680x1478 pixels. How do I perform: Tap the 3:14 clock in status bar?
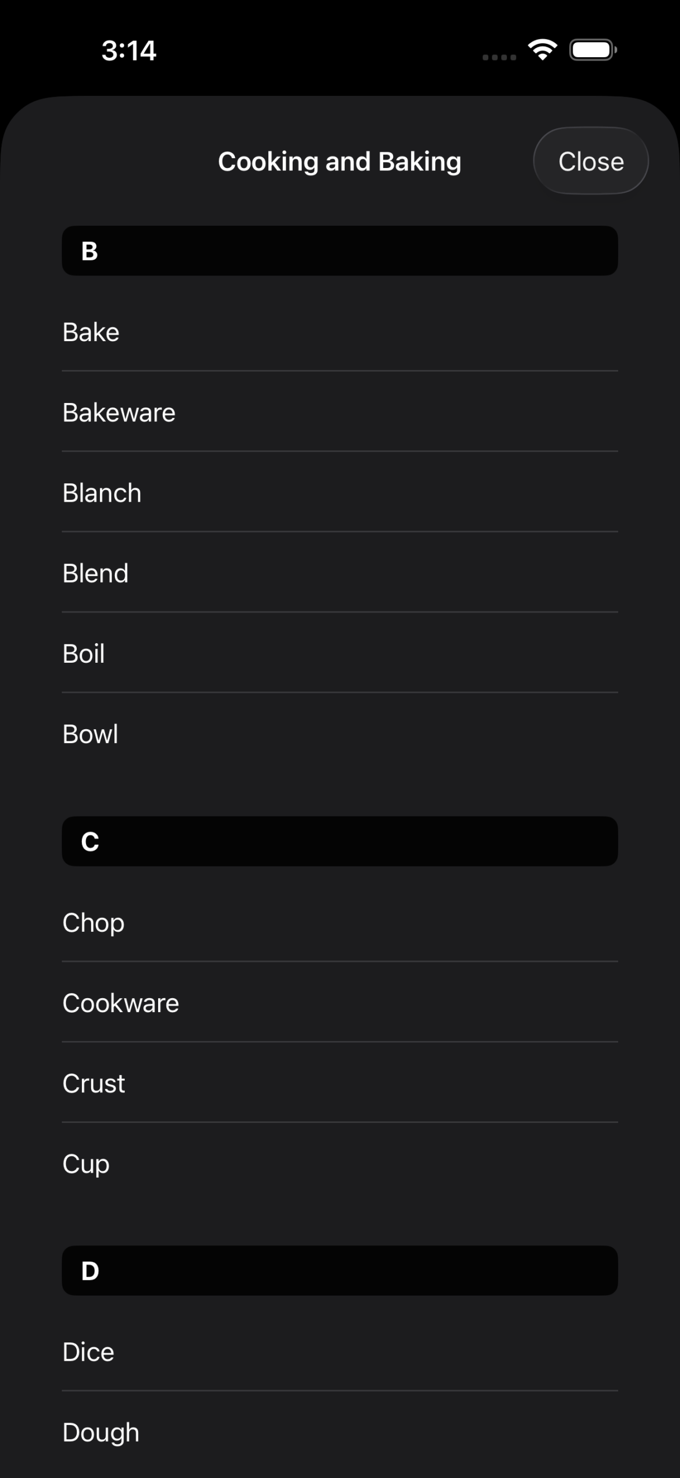click(129, 51)
